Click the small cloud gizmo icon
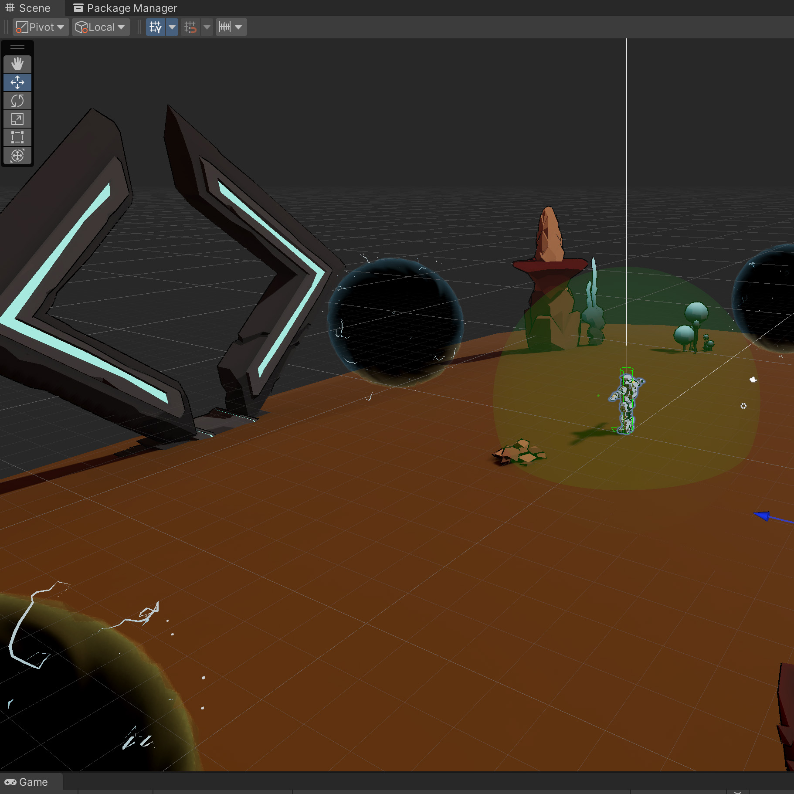The image size is (794, 794). pyautogui.click(x=753, y=380)
